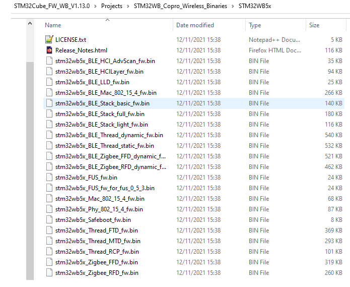350x287 pixels.
Task: Click the LICENSE.txt Notepad++ file icon
Action: (49, 39)
